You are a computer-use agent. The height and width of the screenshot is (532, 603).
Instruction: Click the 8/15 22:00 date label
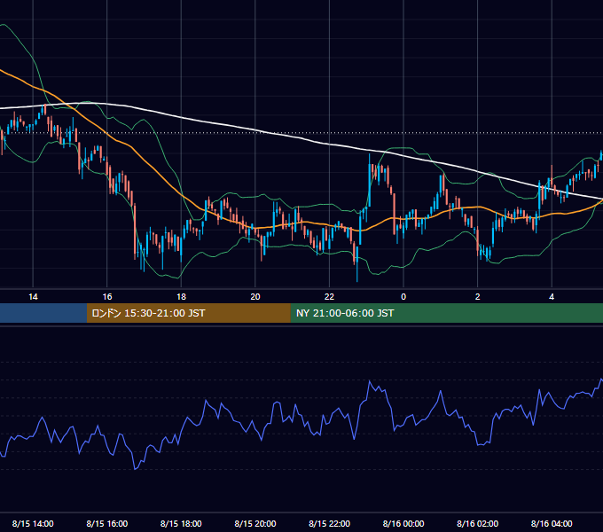click(x=330, y=523)
